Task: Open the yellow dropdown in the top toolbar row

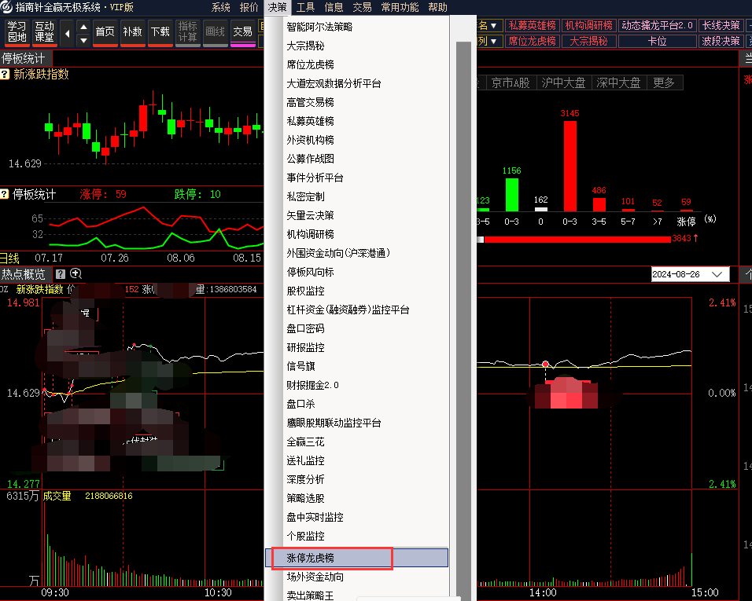Action: tap(488, 26)
